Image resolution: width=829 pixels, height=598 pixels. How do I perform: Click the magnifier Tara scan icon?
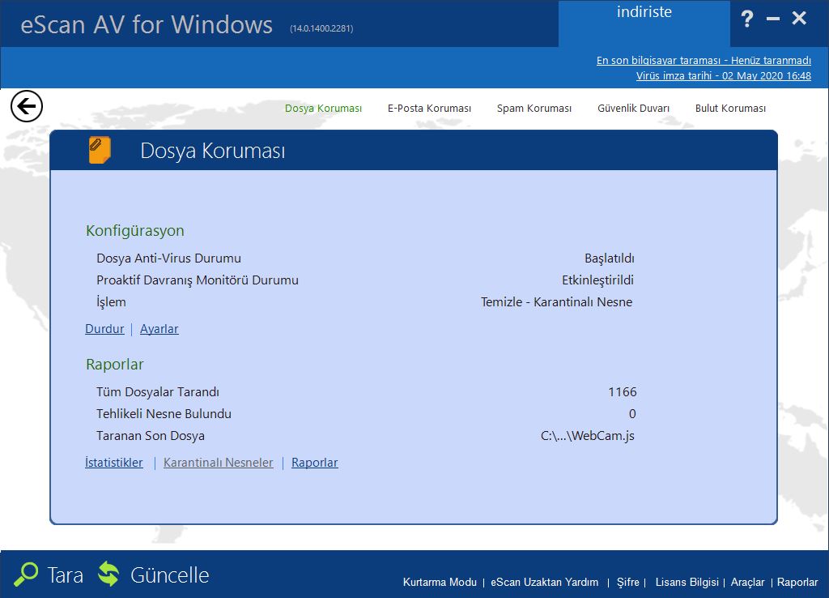click(26, 575)
